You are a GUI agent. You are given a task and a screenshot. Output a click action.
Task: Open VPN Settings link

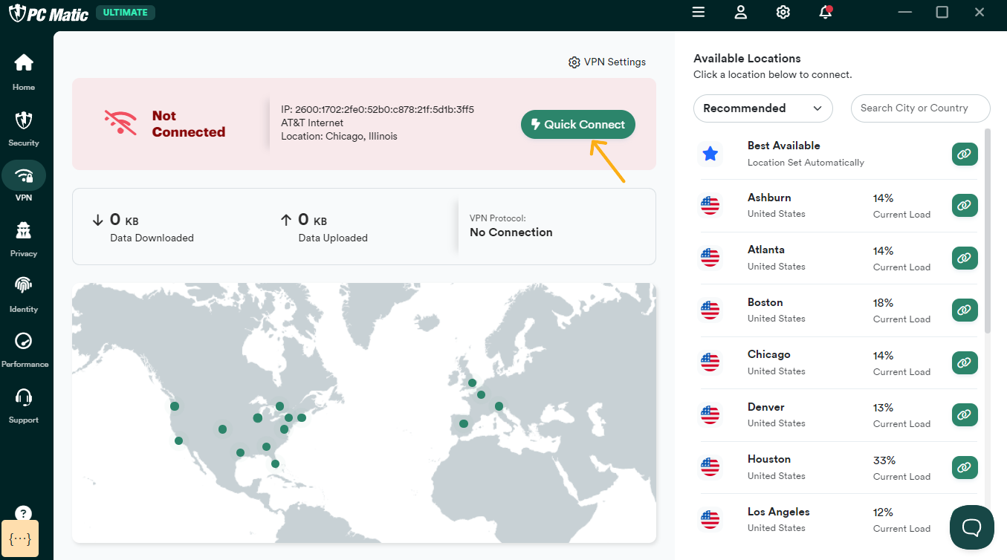(x=607, y=62)
